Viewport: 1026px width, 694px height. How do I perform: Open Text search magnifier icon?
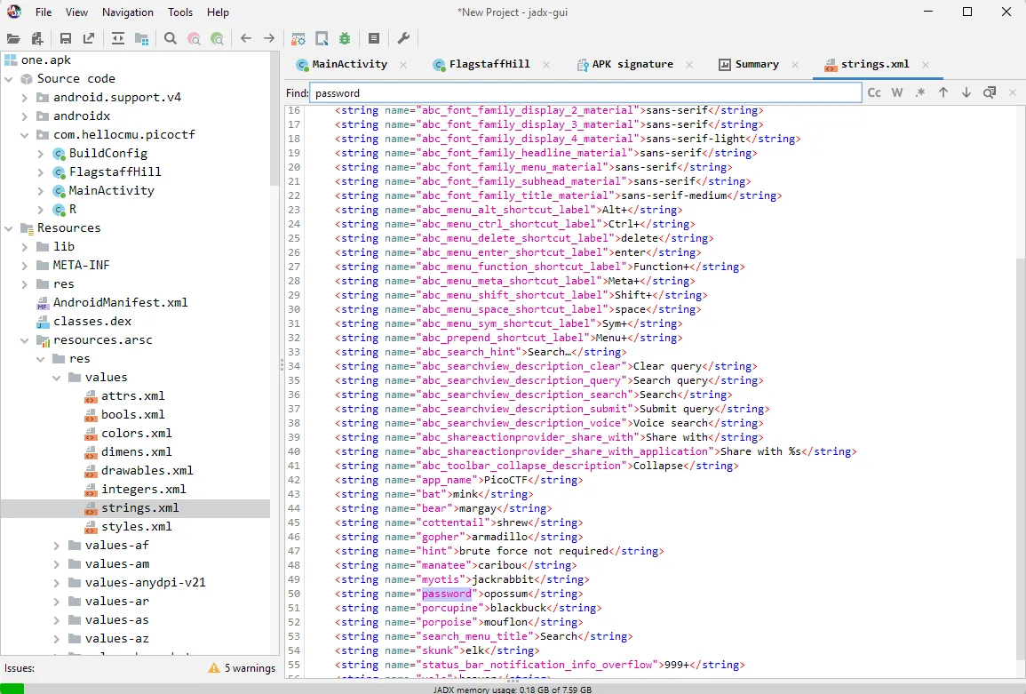pyautogui.click(x=171, y=38)
